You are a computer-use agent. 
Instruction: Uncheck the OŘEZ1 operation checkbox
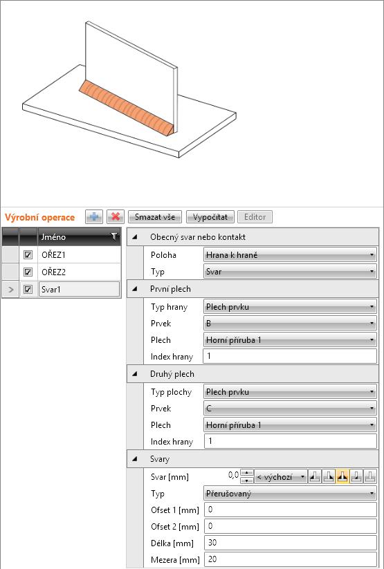(x=28, y=255)
